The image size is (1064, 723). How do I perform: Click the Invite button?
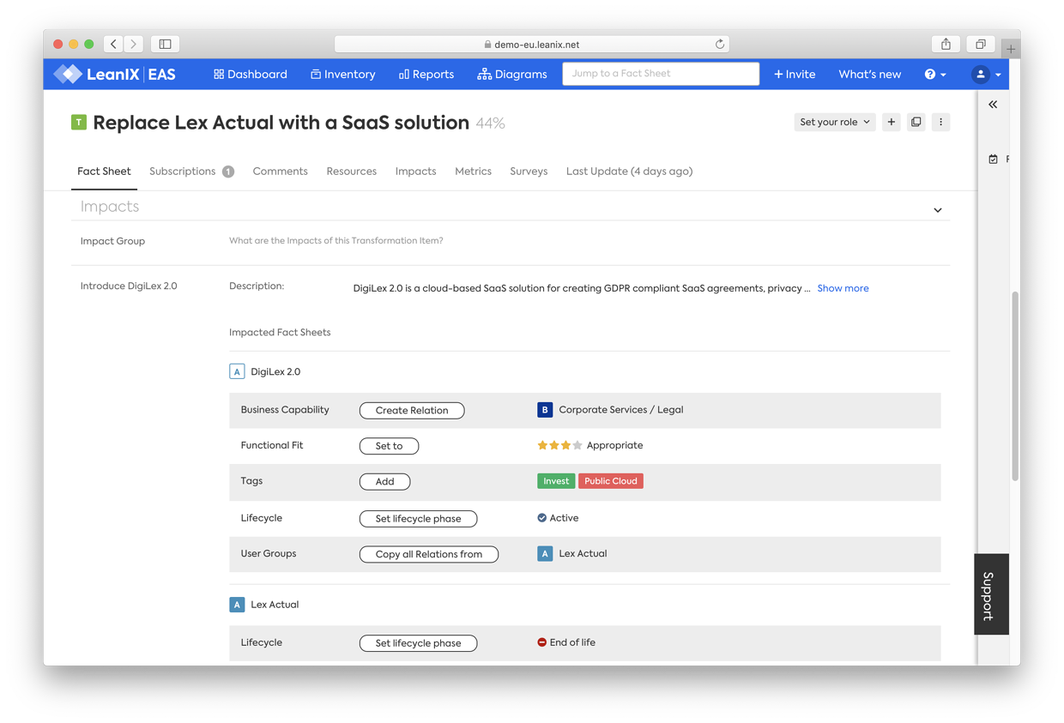click(x=795, y=75)
